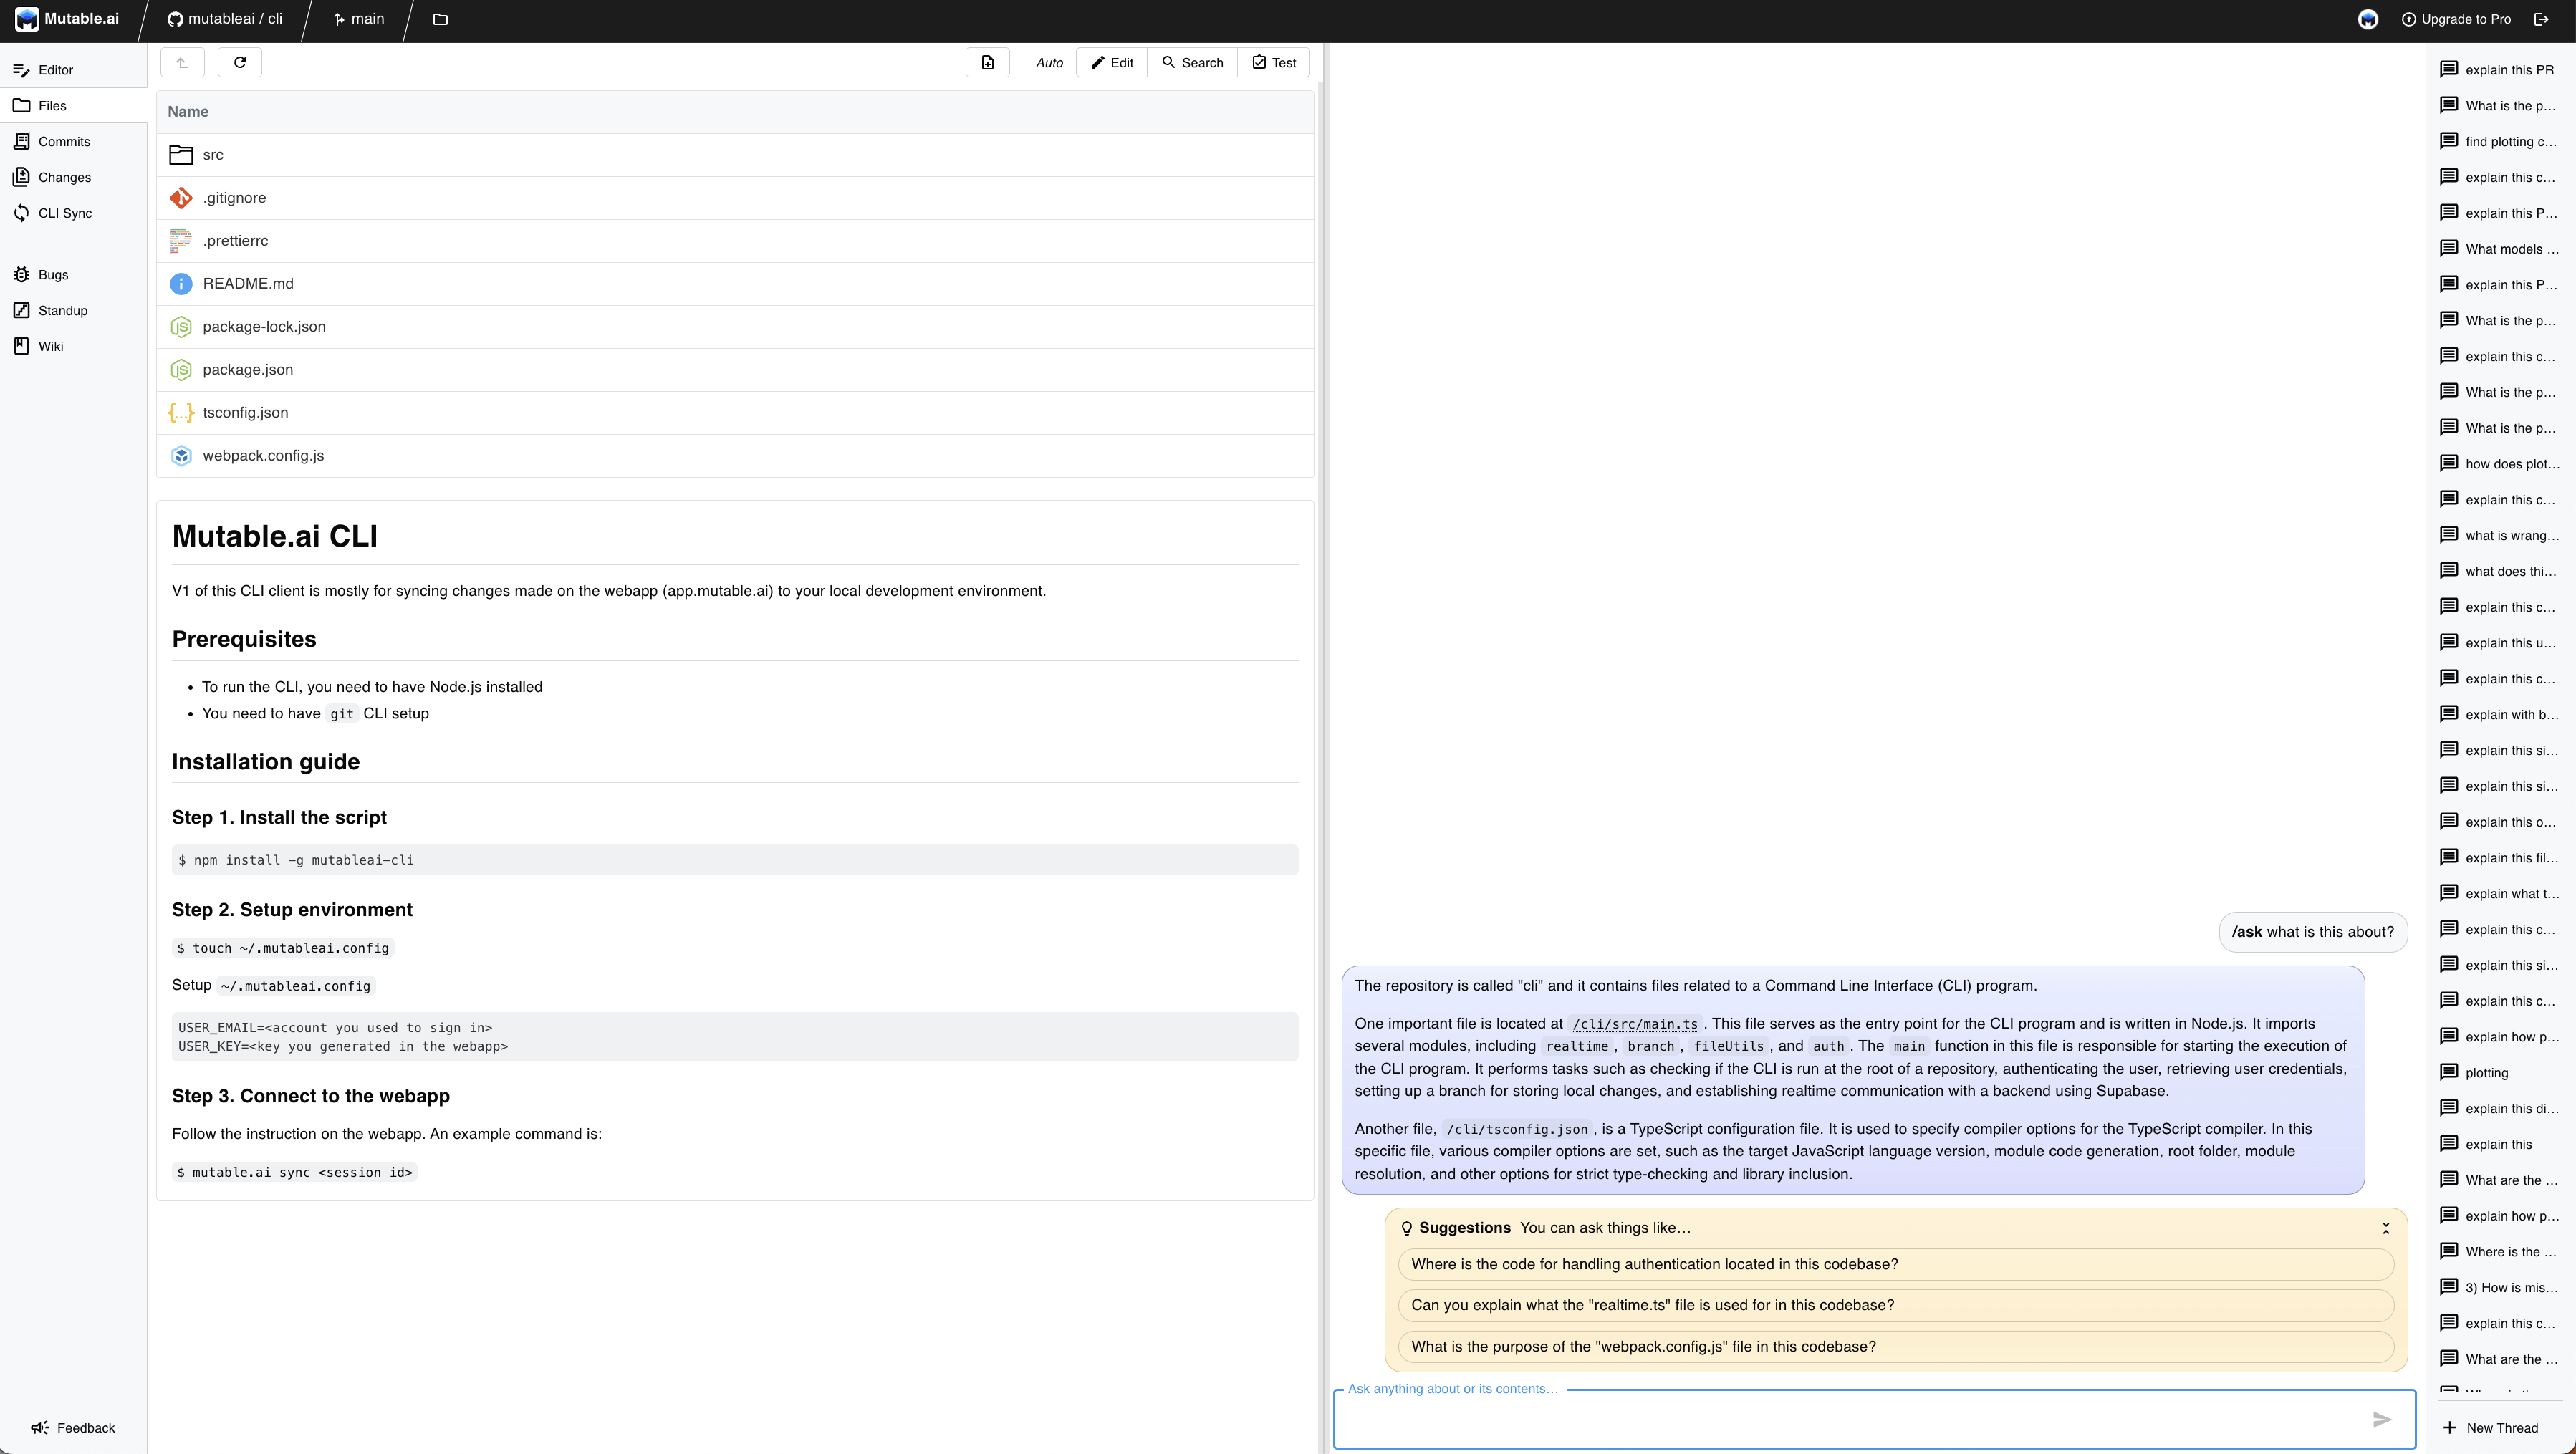Image resolution: width=2576 pixels, height=1454 pixels.
Task: Open the 'explain this di…' thread
Action: click(2499, 1109)
